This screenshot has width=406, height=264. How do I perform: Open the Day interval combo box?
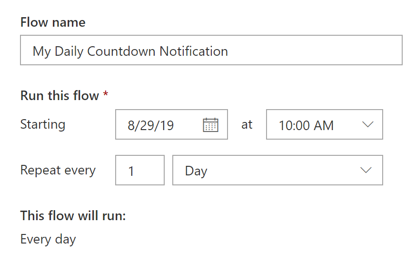(277, 170)
